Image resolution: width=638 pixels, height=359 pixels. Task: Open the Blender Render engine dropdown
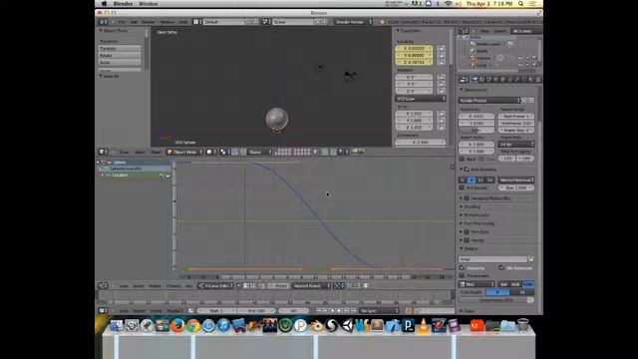[353, 22]
